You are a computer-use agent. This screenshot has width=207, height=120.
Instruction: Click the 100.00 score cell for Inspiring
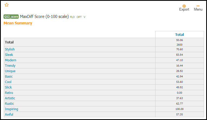pyautogui.click(x=180, y=109)
